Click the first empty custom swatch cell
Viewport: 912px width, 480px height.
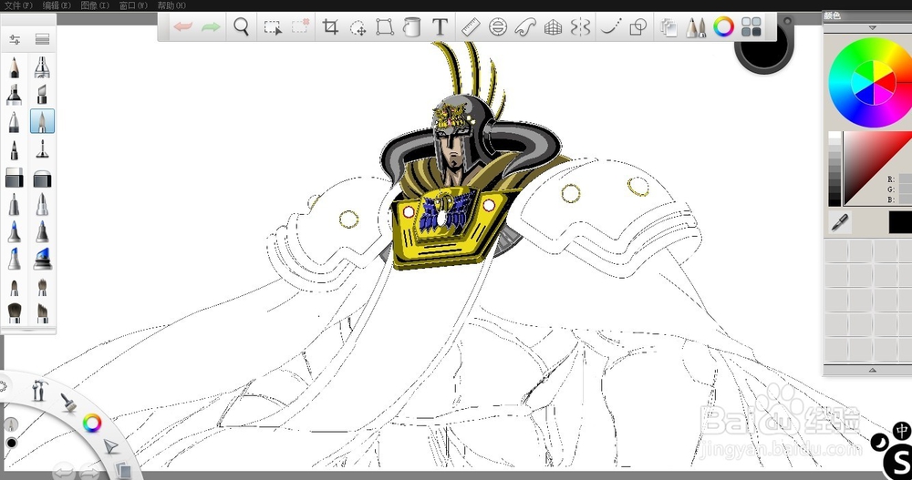[836, 251]
